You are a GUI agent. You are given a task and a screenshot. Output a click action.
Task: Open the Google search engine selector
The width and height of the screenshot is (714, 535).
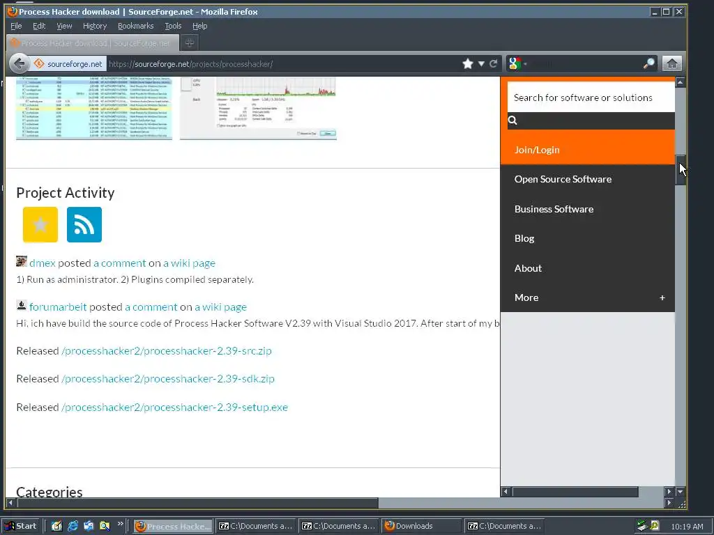pos(518,63)
